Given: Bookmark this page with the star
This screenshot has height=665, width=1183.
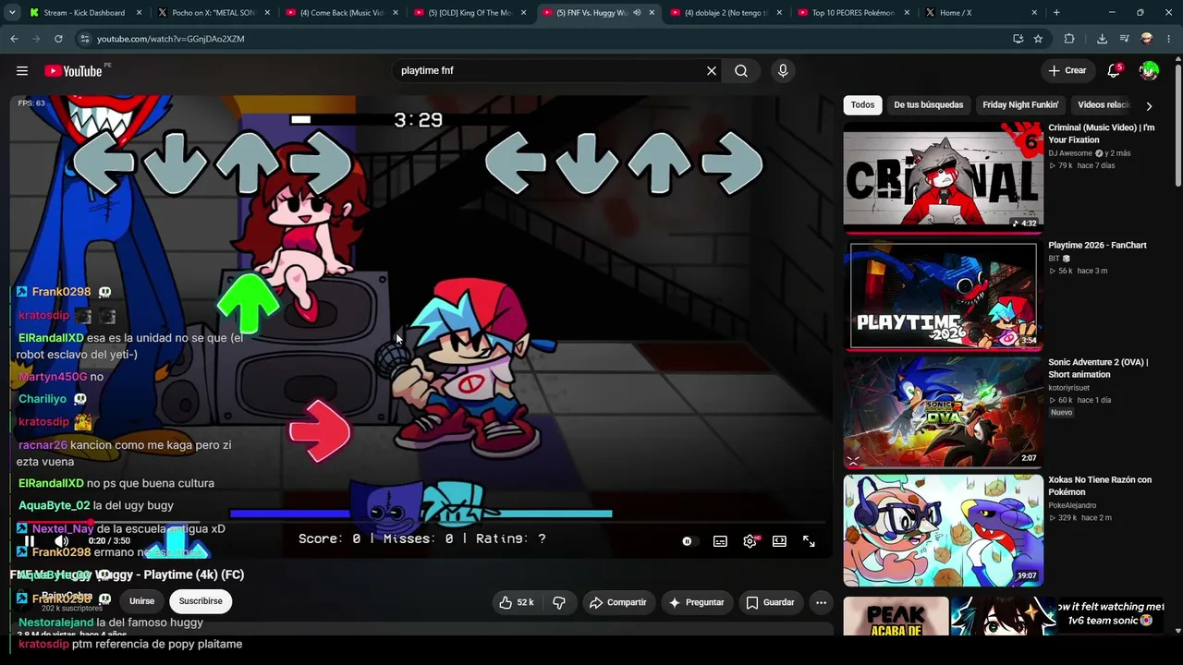Looking at the screenshot, I should (1038, 39).
